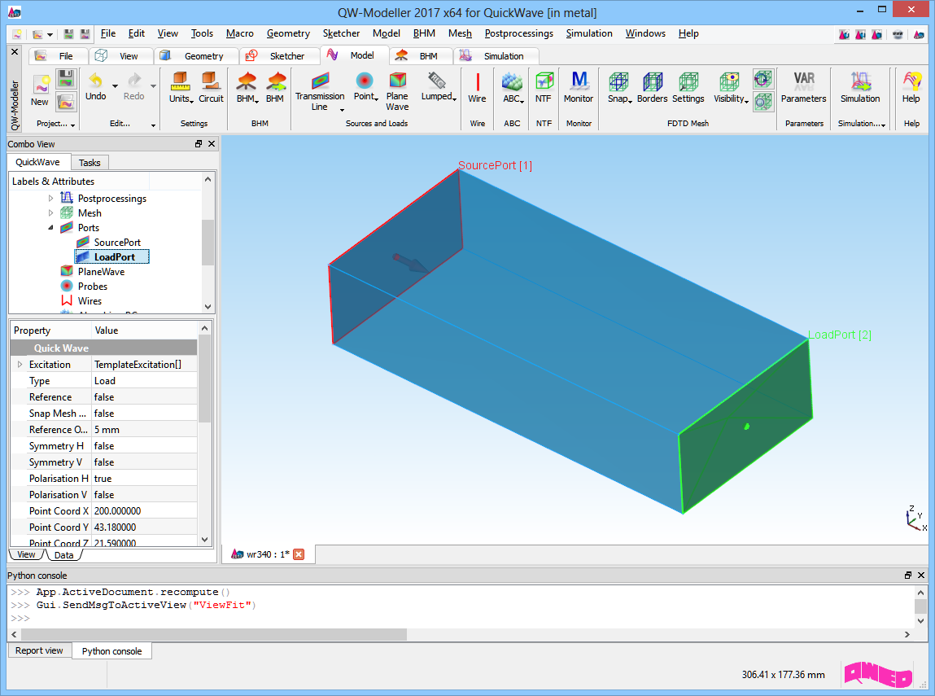
Task: Click the Point Coord X value field
Action: (144, 511)
